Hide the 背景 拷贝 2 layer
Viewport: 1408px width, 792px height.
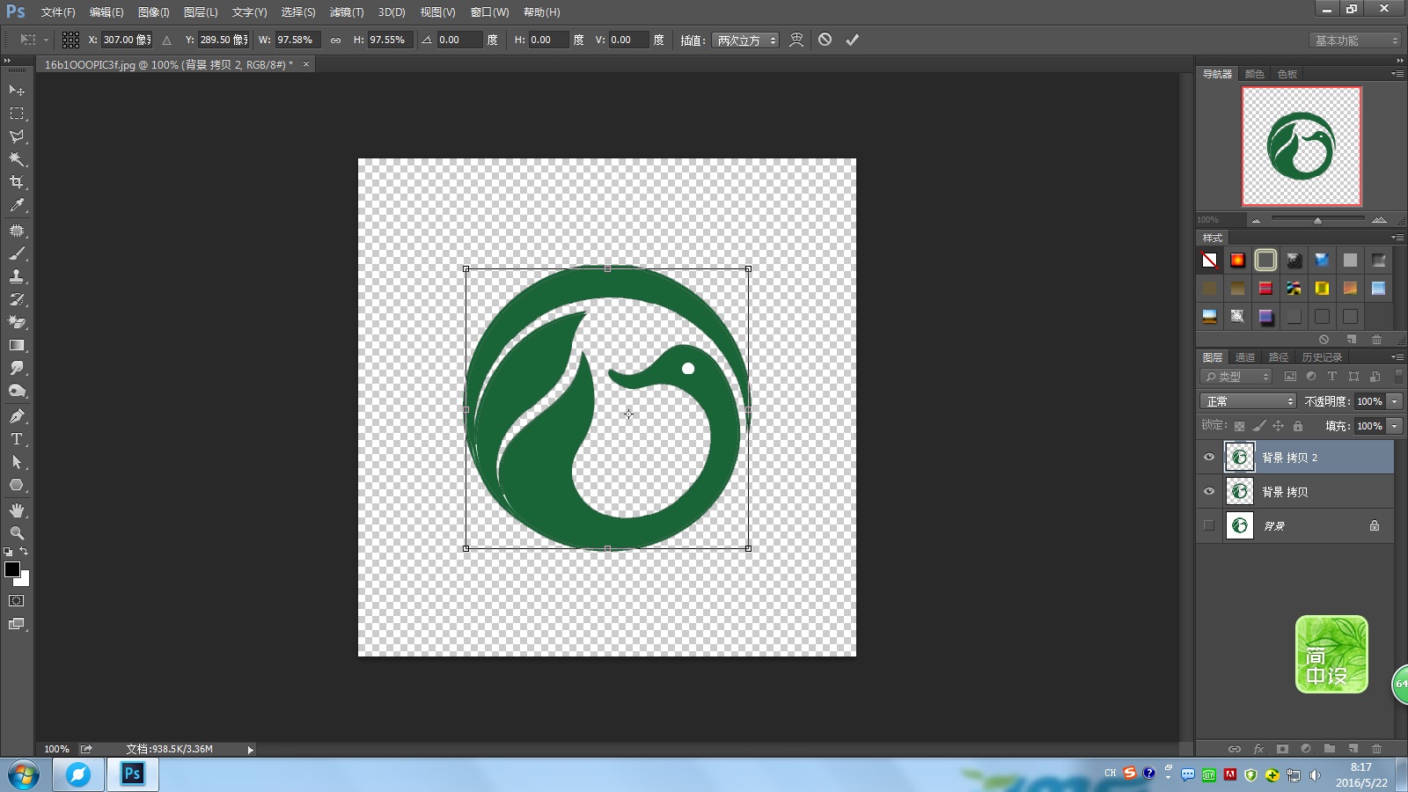point(1209,458)
